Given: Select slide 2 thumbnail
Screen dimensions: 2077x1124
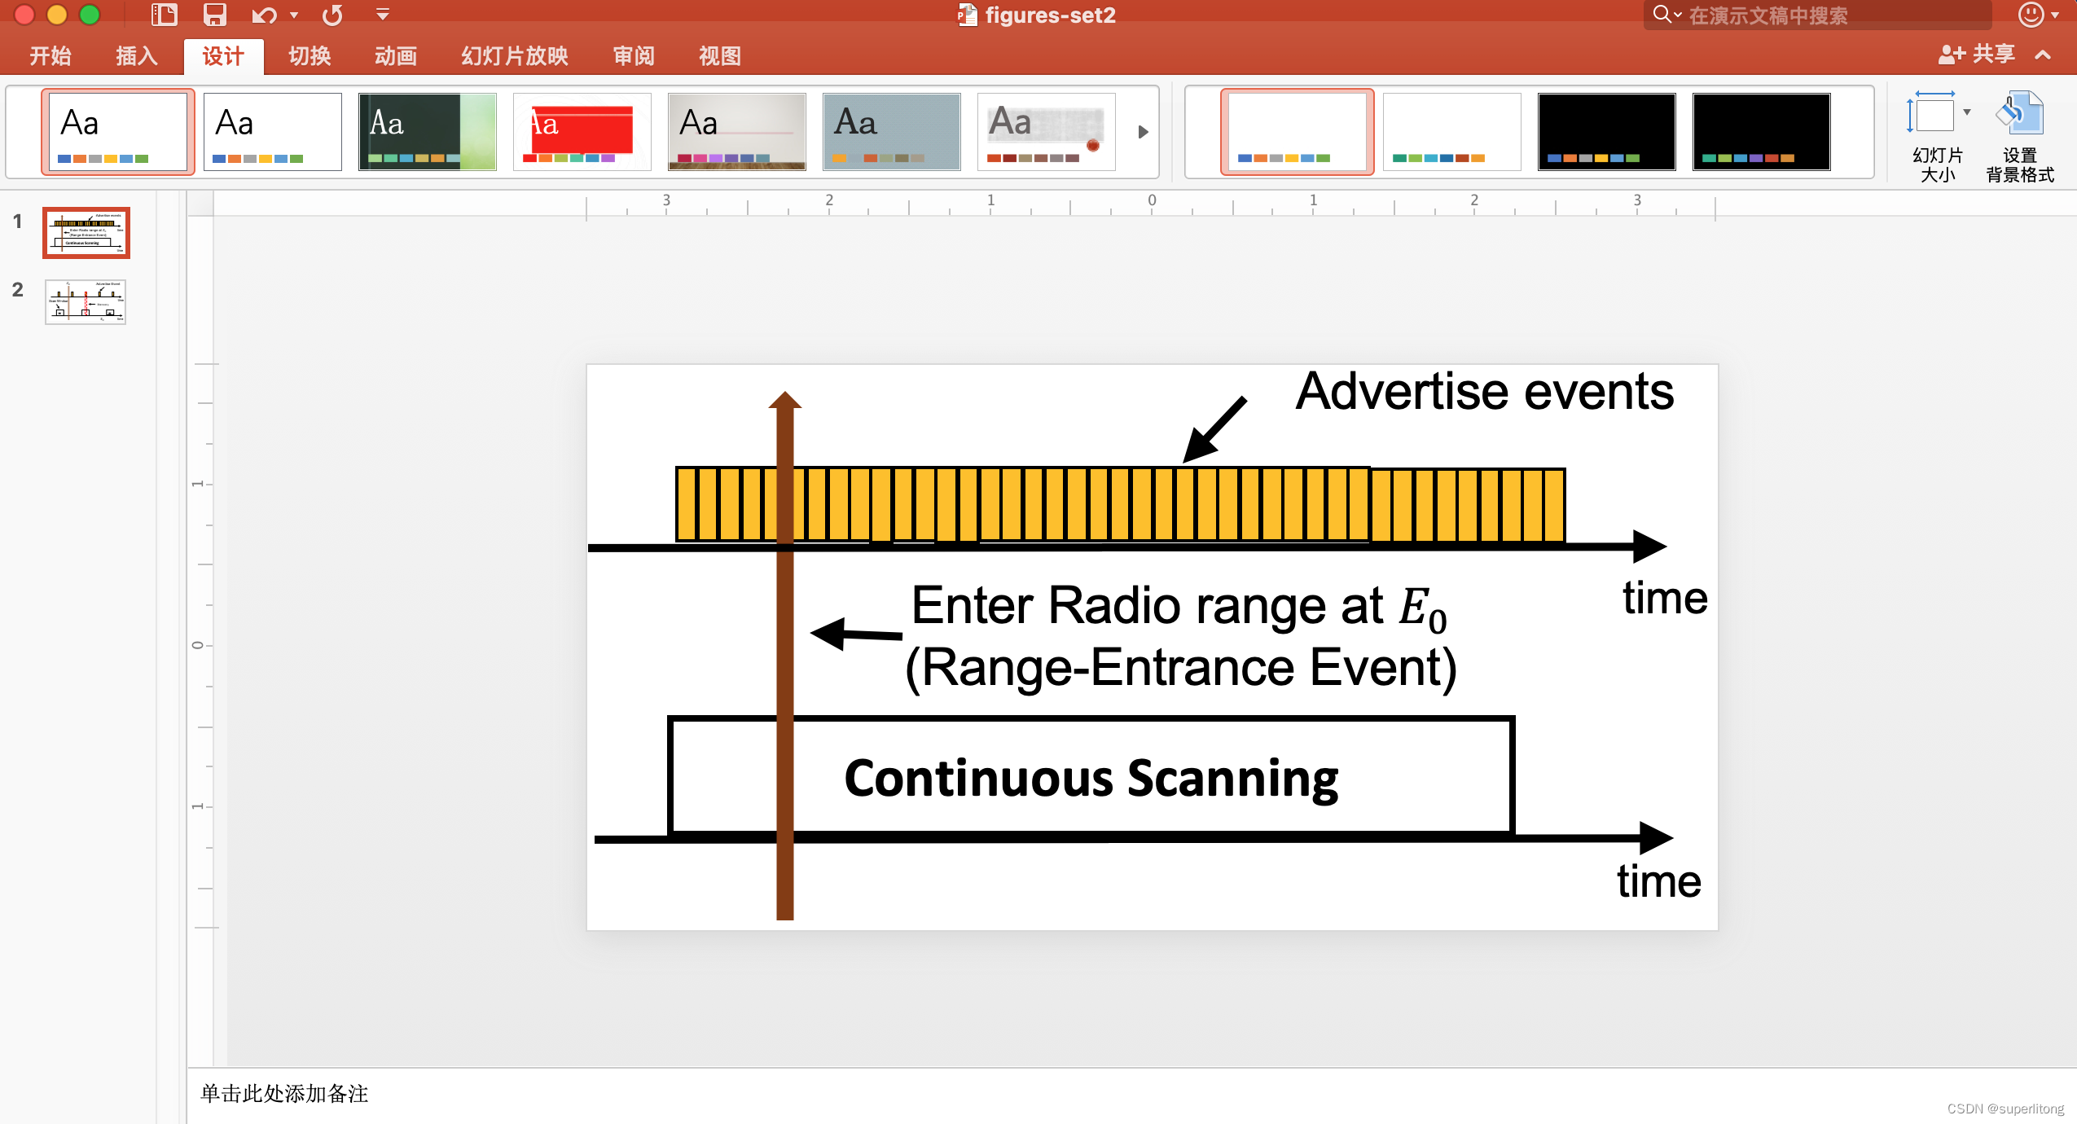Looking at the screenshot, I should pos(86,301).
